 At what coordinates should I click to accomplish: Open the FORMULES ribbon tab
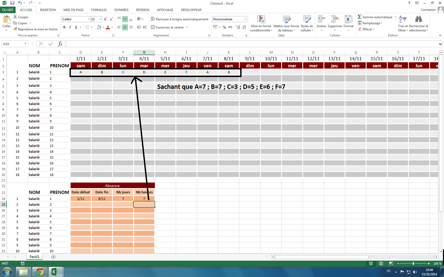coord(99,10)
